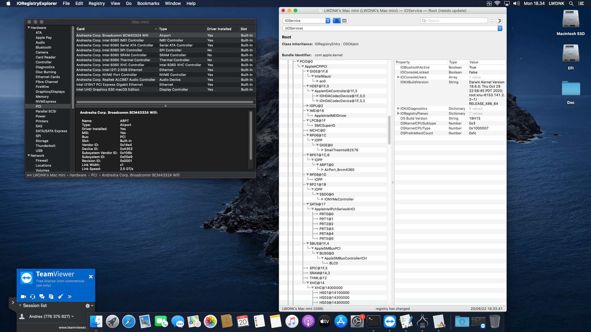Screen dimensions: 591x332
Task: Click the PCI table horizontal scrollbar
Action: [165, 102]
